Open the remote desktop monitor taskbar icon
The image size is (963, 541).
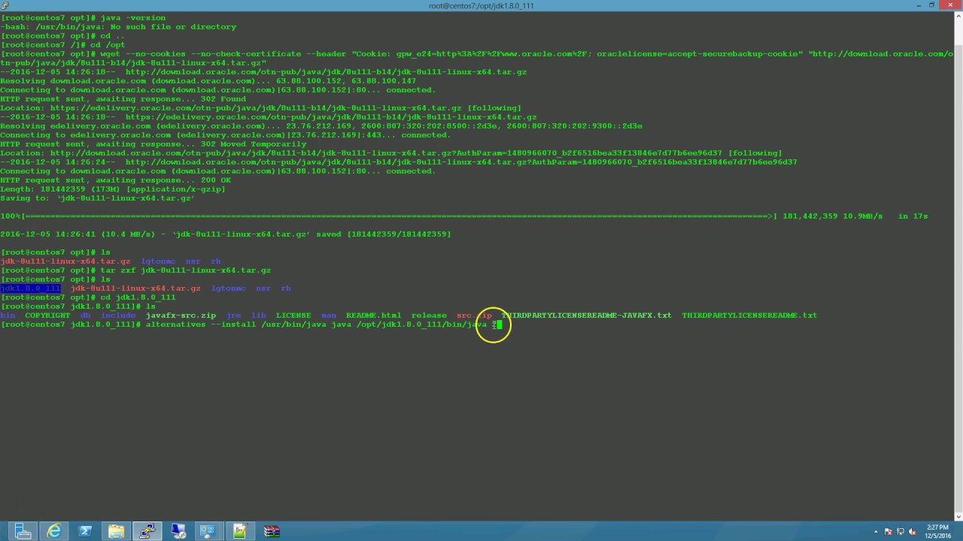(178, 531)
